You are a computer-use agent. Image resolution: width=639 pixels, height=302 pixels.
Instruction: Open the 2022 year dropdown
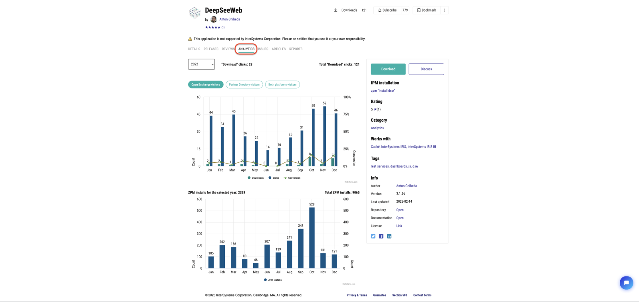(201, 64)
